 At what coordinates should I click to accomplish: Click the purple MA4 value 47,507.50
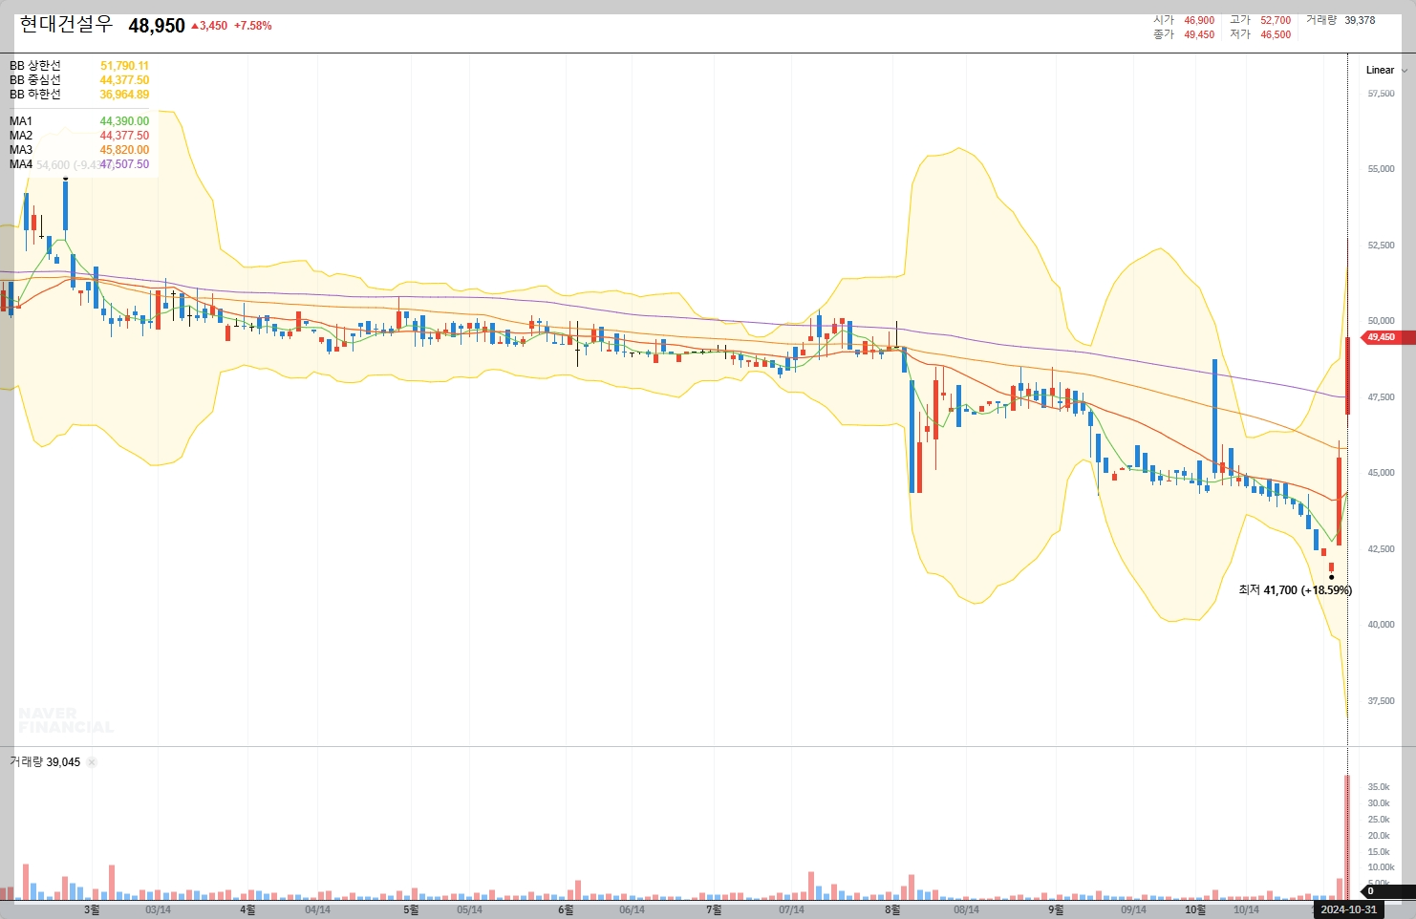point(124,164)
